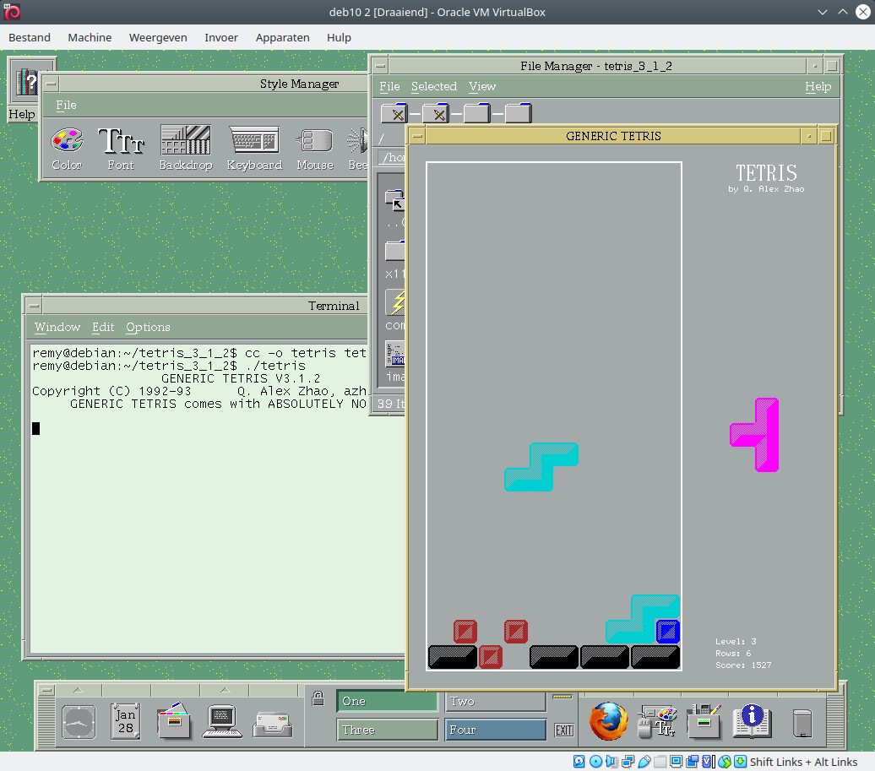Open the Terminal window's title bar menu button
The width and height of the screenshot is (875, 771).
(x=32, y=306)
